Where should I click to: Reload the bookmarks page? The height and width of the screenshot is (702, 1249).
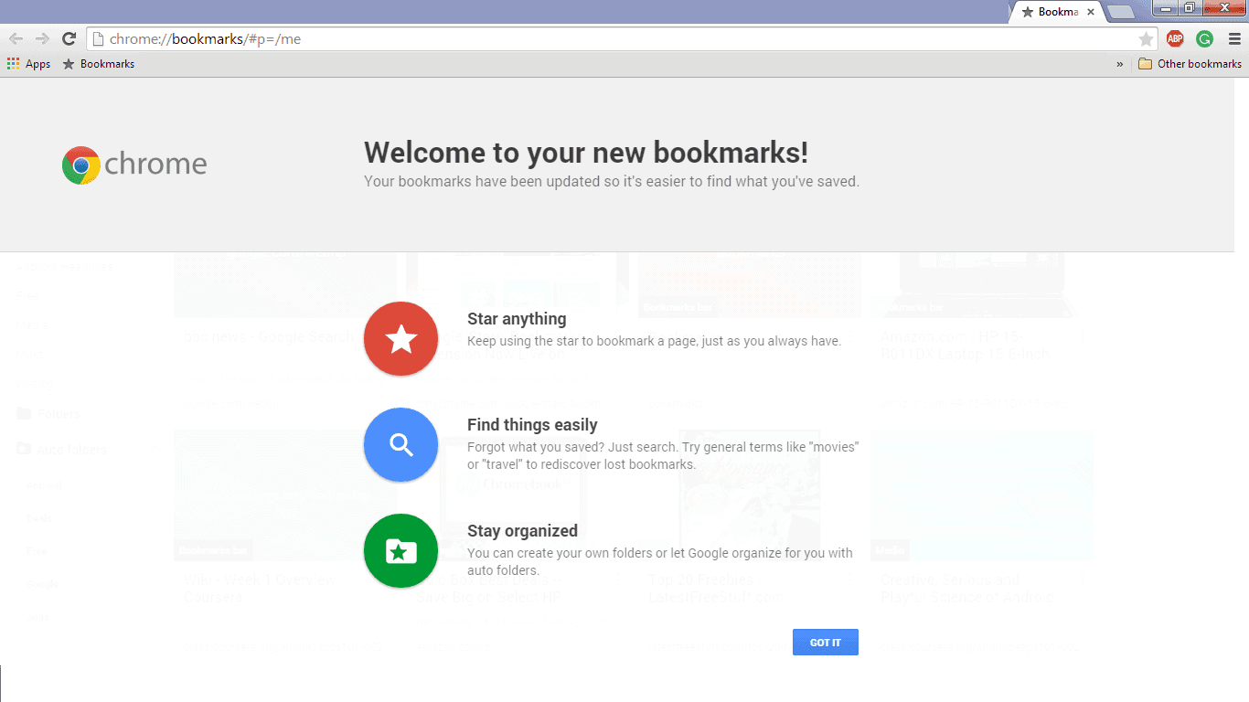(x=69, y=38)
